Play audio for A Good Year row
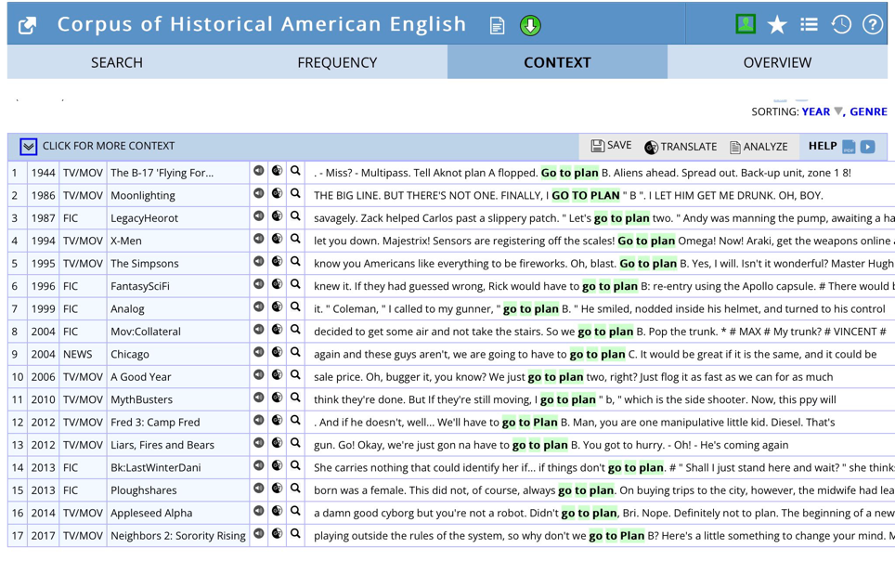This screenshot has height=561, width=895. pyautogui.click(x=259, y=374)
